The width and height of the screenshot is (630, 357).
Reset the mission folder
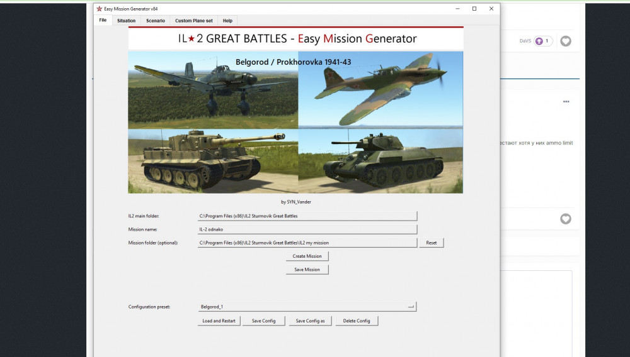[x=432, y=243]
